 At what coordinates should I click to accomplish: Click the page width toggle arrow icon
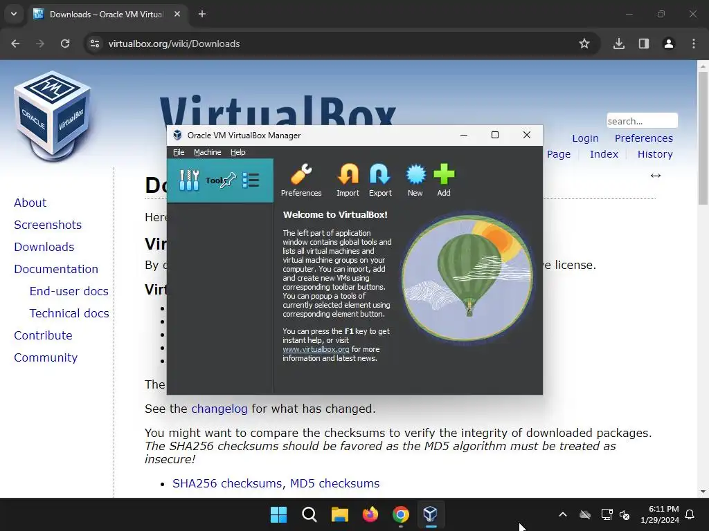click(x=656, y=176)
